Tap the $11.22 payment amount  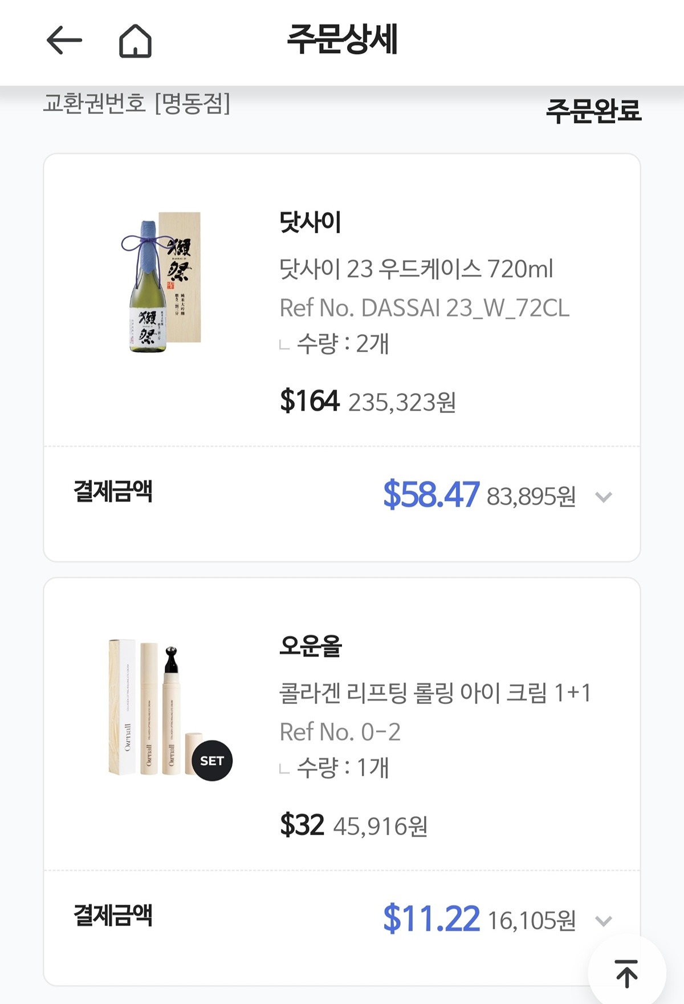431,918
